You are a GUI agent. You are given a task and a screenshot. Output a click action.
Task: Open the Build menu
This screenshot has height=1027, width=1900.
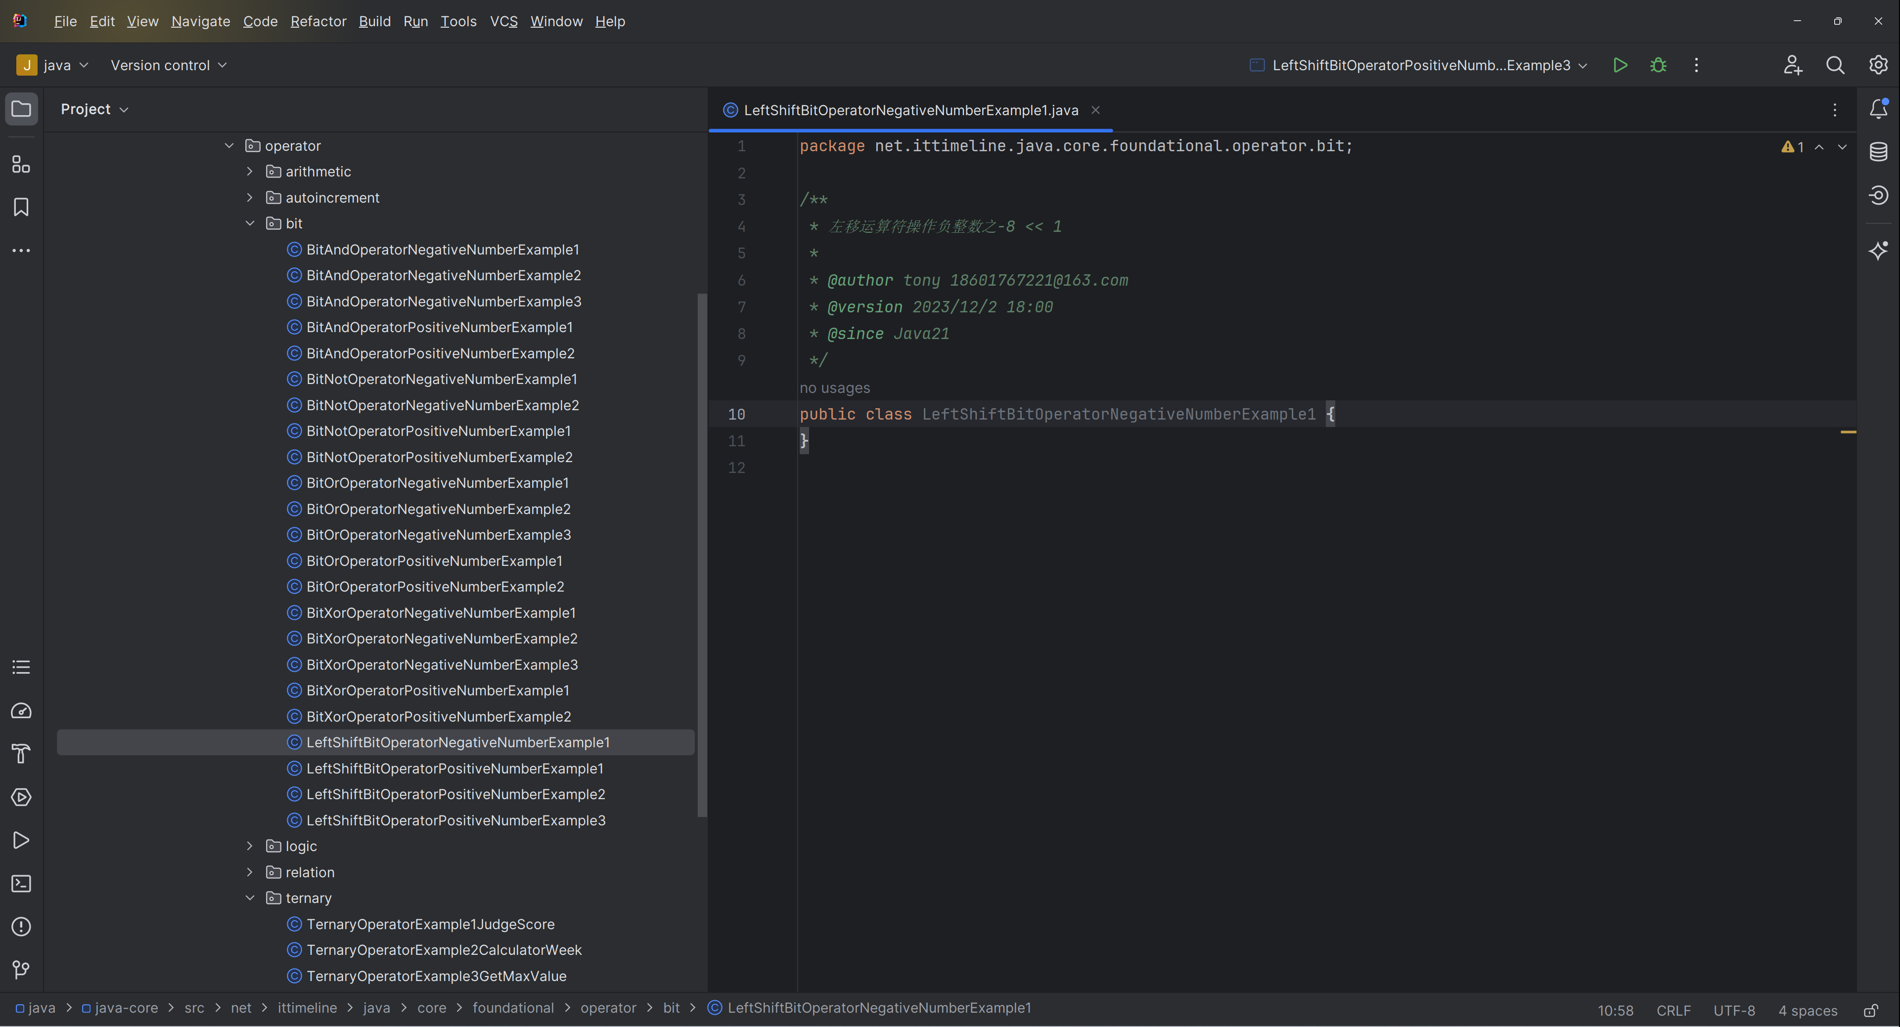tap(375, 21)
